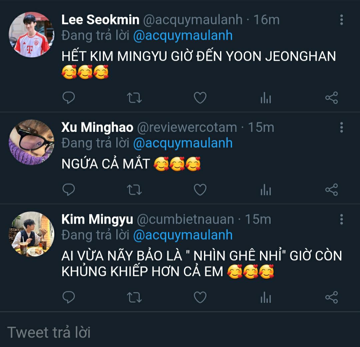This screenshot has height=347, width=360.
Task: Open more options for Lee Seokmin's tweet
Action: tap(341, 20)
